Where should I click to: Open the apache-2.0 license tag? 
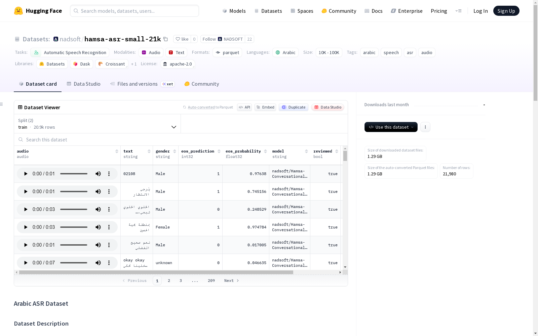[x=178, y=64]
